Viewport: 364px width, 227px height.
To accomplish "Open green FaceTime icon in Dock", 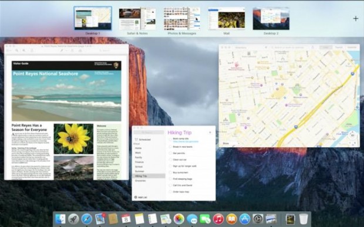I will [x=205, y=219].
